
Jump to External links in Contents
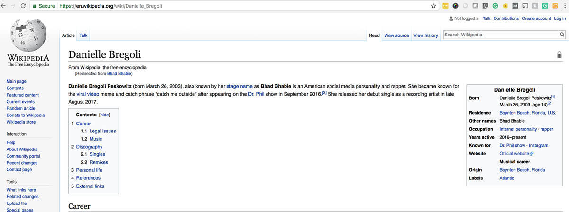pyautogui.click(x=90, y=186)
